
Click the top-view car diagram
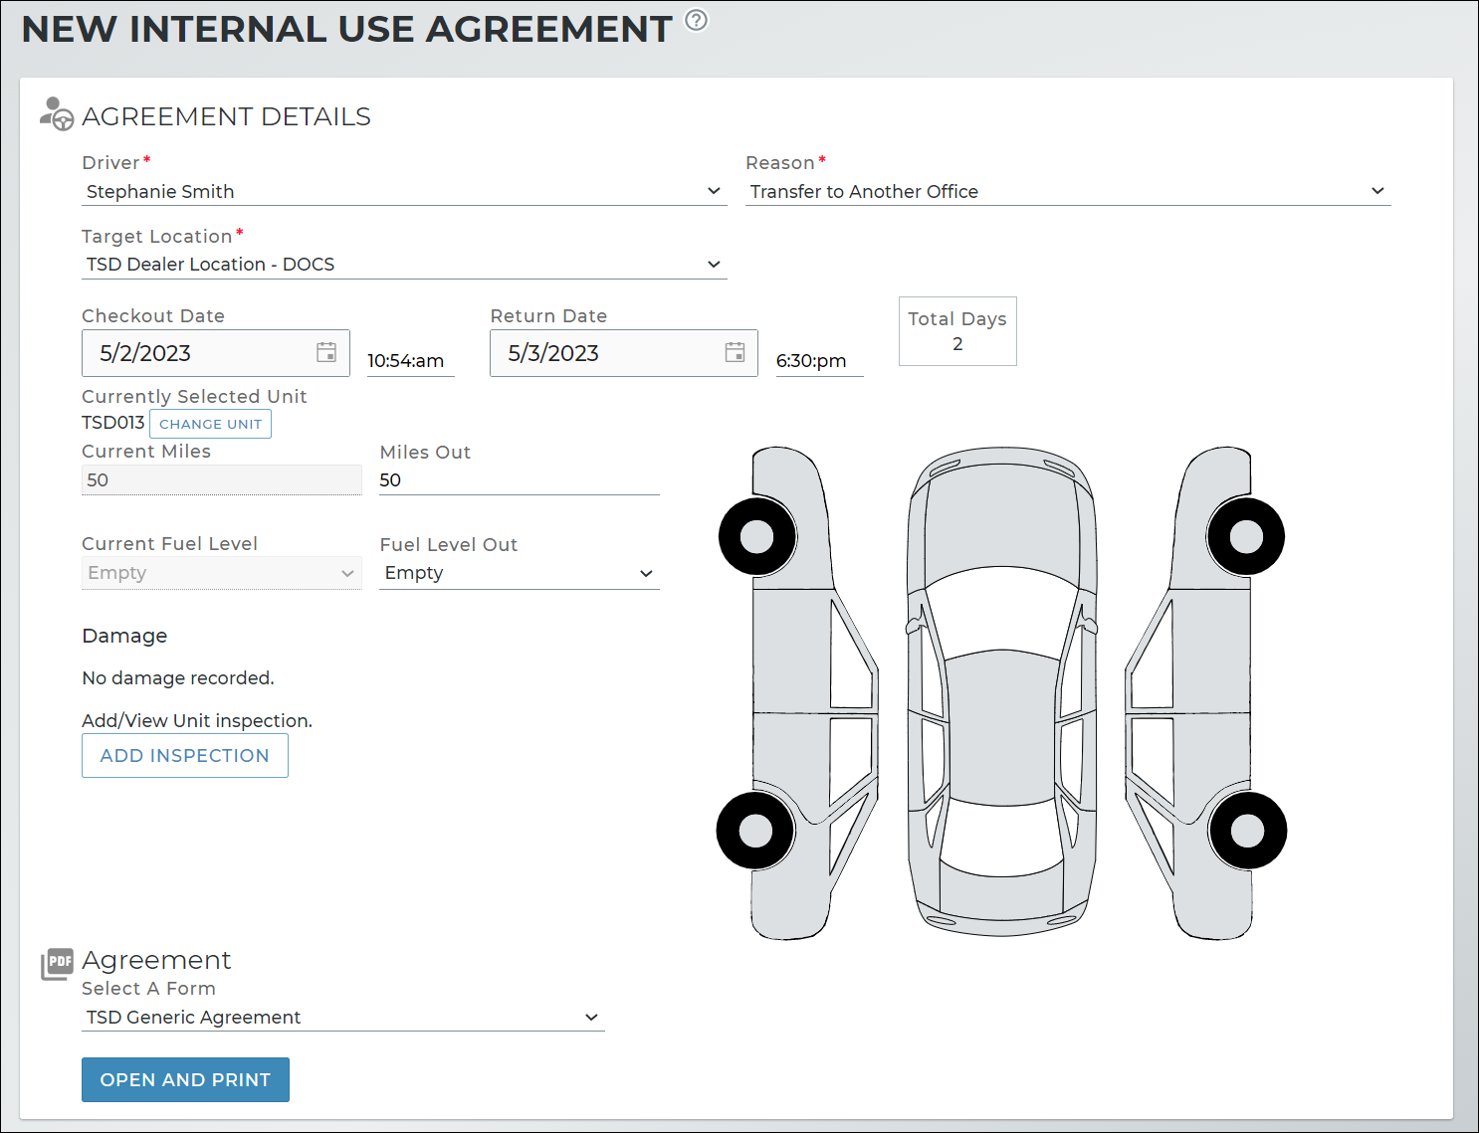(1002, 692)
